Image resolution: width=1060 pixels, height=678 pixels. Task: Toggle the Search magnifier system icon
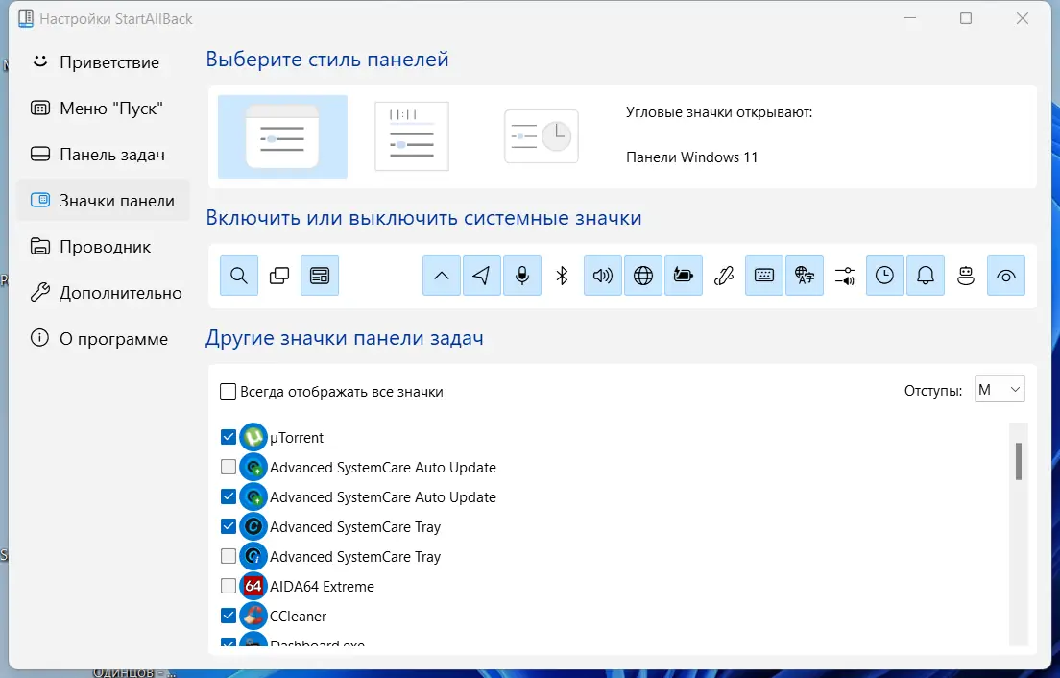click(x=239, y=276)
